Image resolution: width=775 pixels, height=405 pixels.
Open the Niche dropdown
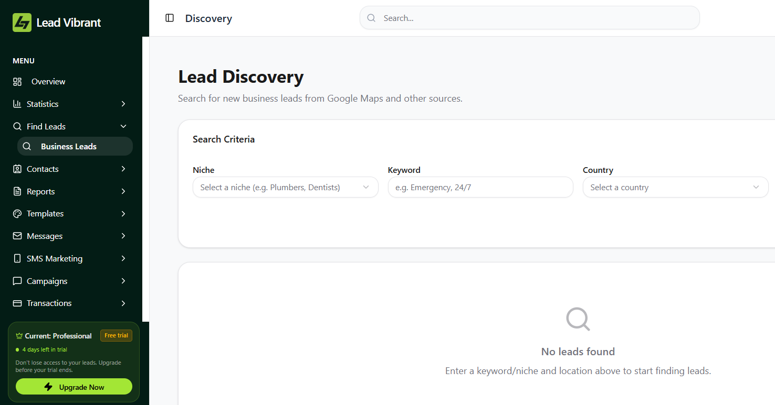point(285,187)
